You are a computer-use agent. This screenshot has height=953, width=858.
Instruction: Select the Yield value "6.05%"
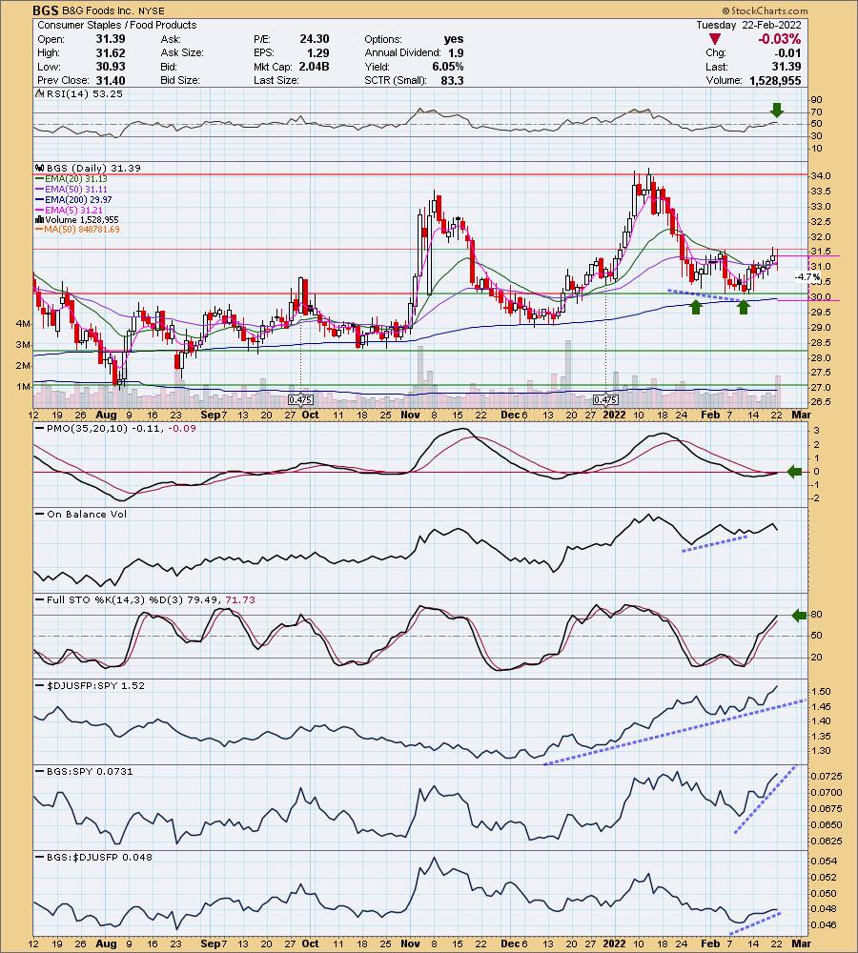[447, 67]
